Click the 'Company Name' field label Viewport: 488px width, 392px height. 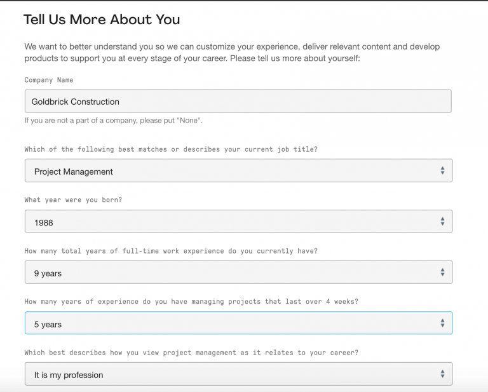49,80
